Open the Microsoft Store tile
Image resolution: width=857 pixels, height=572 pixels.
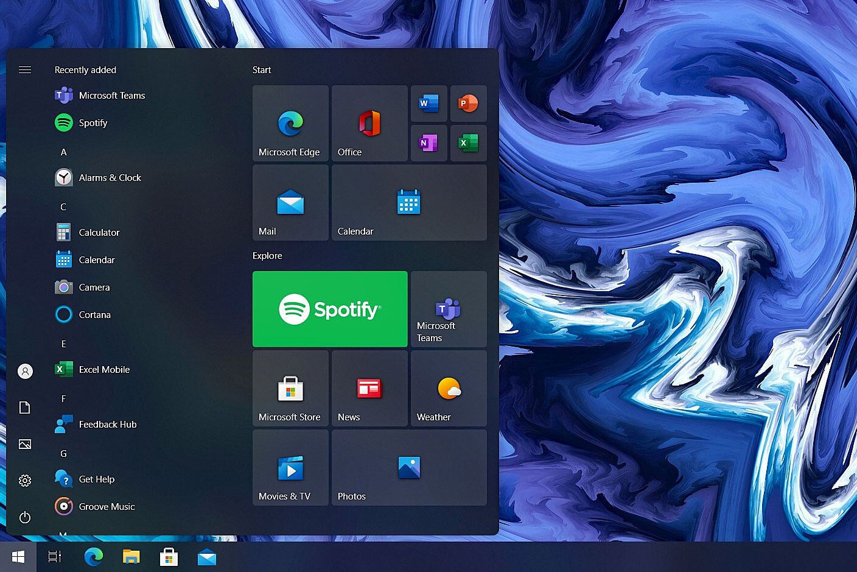click(290, 388)
